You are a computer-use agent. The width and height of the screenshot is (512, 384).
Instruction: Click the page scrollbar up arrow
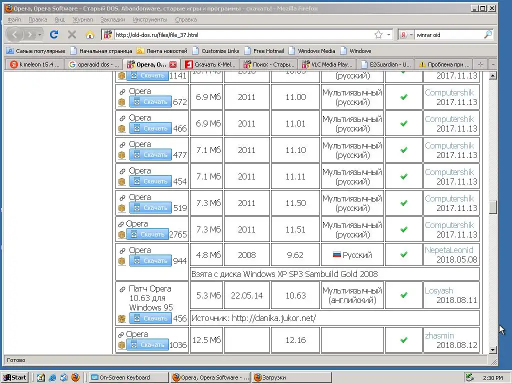(493, 76)
